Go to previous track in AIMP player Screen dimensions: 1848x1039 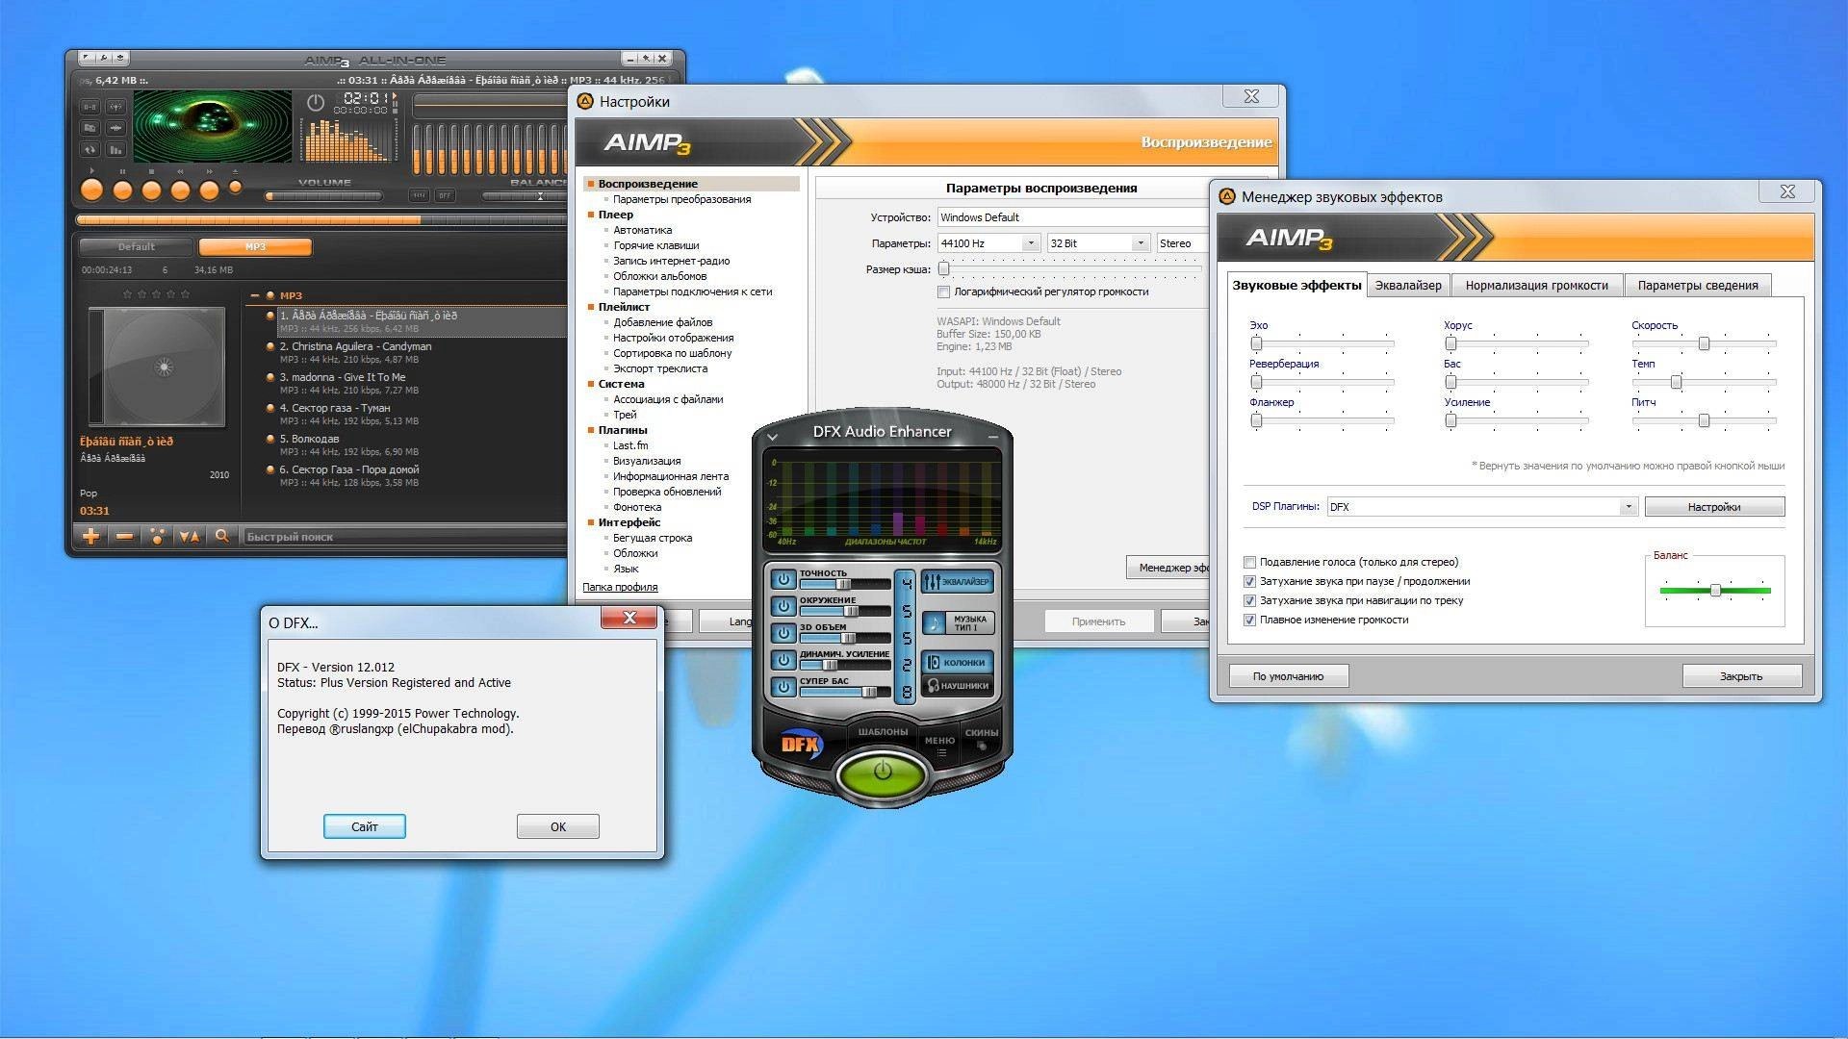pyautogui.click(x=180, y=190)
